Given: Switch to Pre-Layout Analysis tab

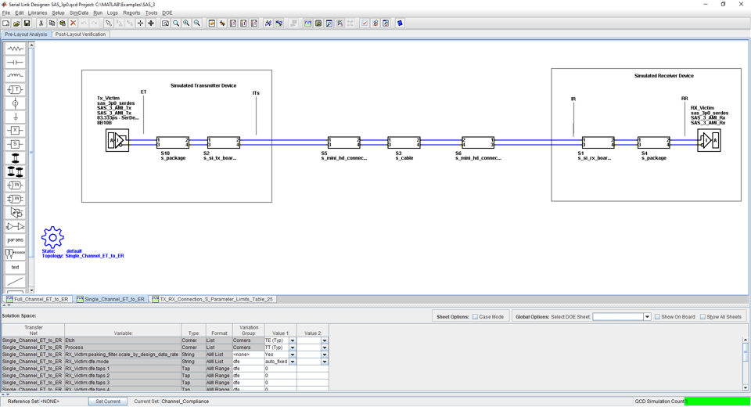Looking at the screenshot, I should 26,34.
